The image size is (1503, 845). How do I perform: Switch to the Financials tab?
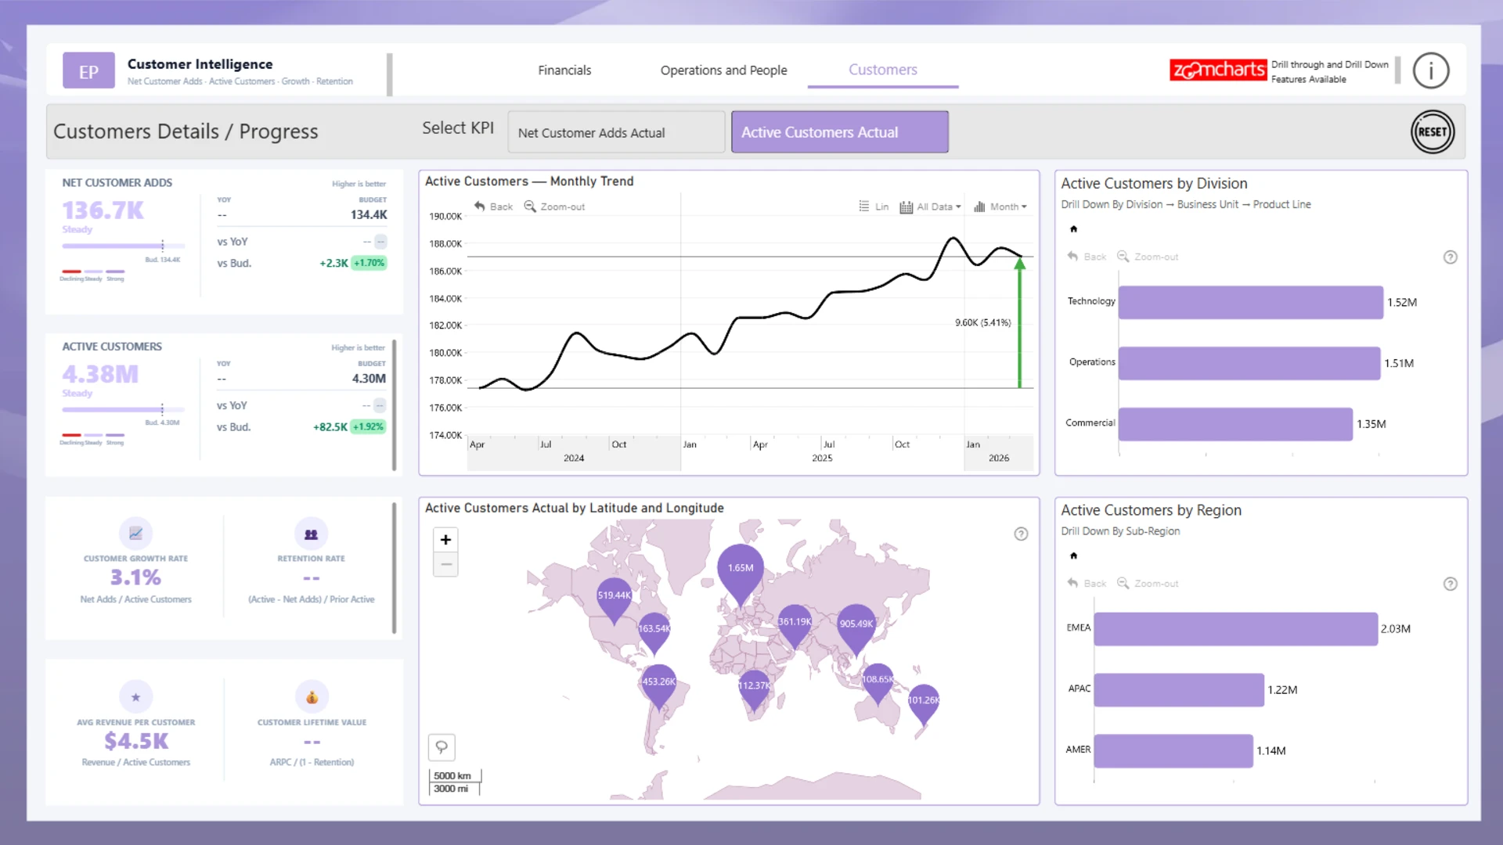[x=564, y=70]
